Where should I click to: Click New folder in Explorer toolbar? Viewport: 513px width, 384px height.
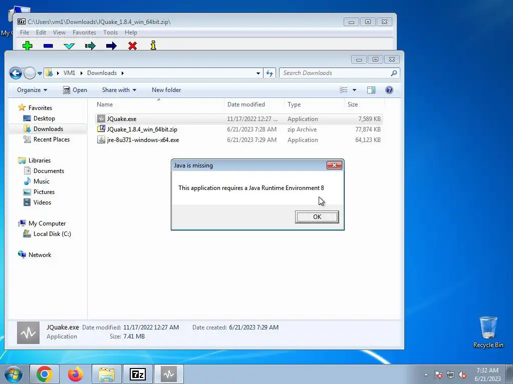[166, 90]
